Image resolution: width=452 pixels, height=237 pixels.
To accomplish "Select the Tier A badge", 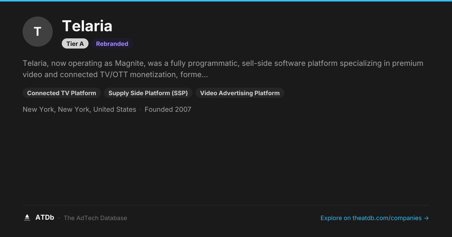I will [75, 44].
